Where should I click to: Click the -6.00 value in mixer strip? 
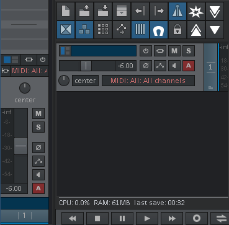click(x=14, y=188)
